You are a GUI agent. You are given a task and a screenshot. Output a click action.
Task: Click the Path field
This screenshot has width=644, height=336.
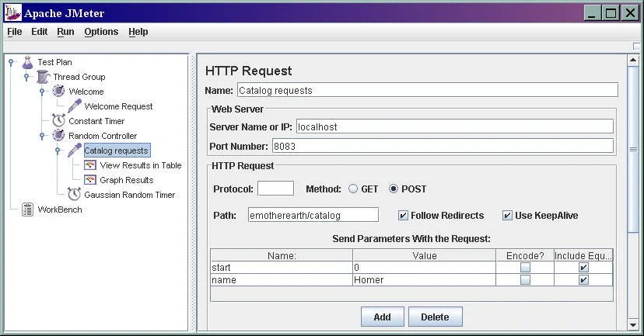tap(313, 215)
